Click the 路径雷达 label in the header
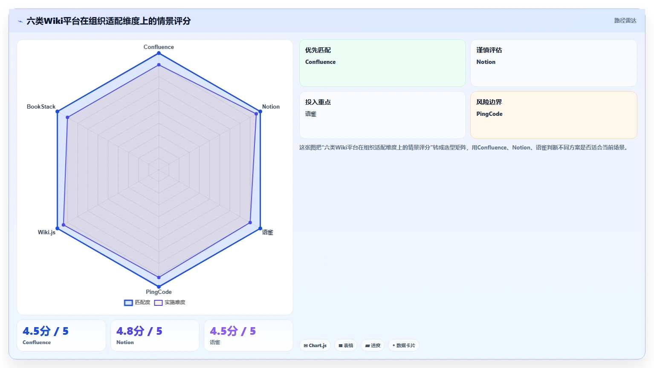Image resolution: width=654 pixels, height=368 pixels. 625,20
